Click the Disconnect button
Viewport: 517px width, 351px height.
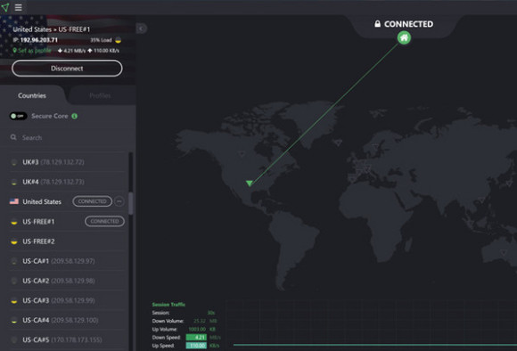[67, 69]
